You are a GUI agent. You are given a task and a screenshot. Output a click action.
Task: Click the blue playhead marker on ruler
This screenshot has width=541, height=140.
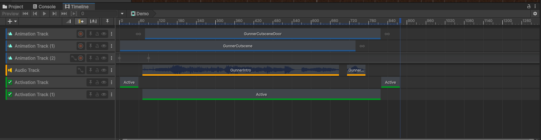(x=400, y=21)
